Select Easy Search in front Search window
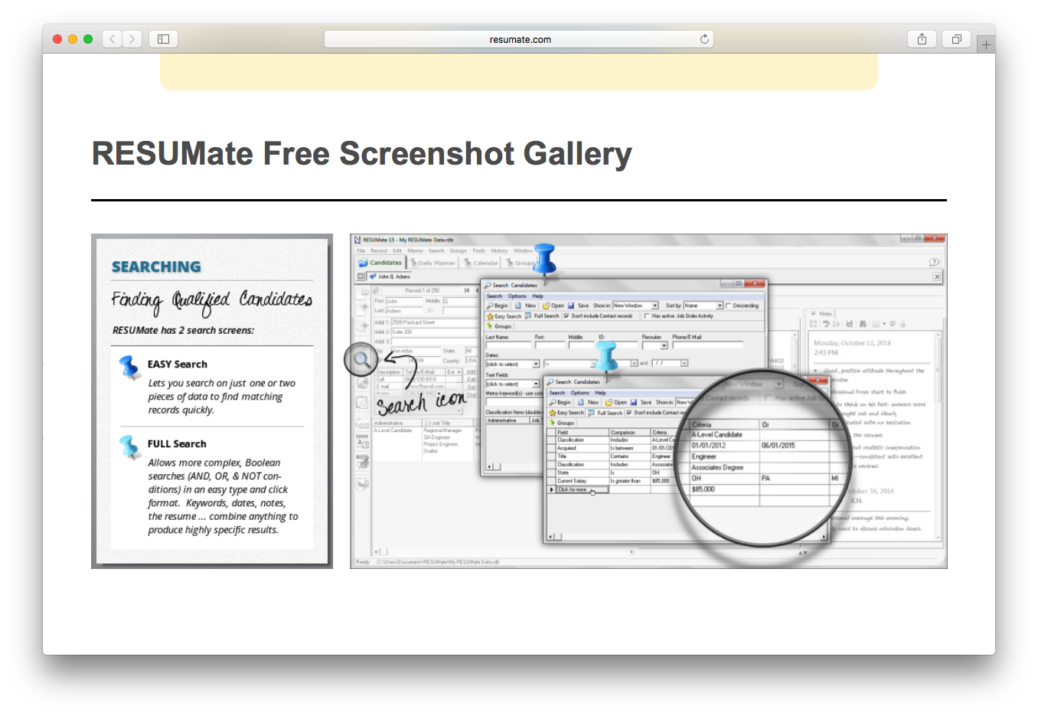The height and width of the screenshot is (716, 1038). 567,413
